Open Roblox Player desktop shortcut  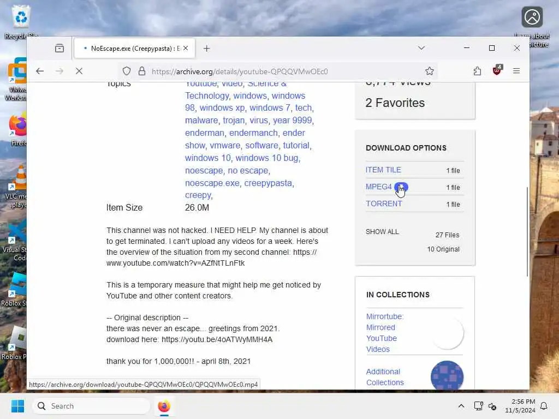coord(14,343)
